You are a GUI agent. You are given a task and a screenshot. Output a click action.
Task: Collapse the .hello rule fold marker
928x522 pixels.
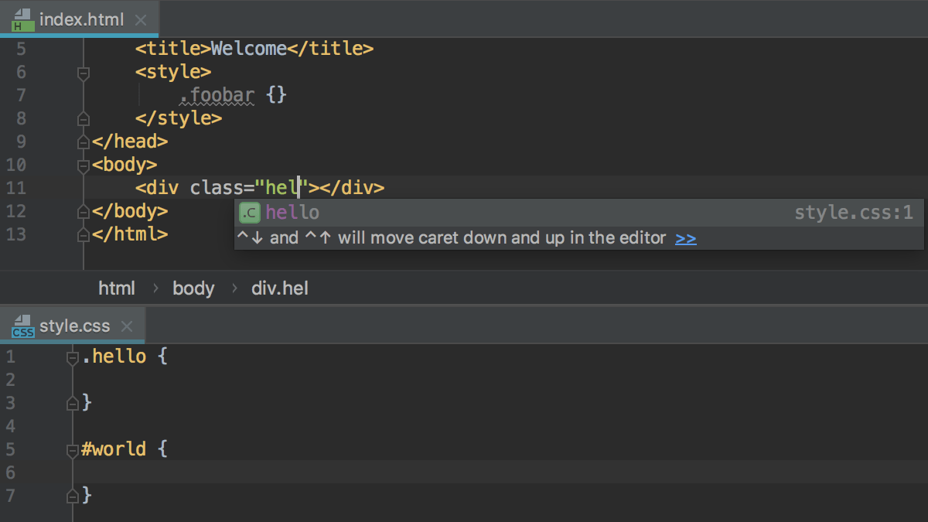pos(73,357)
